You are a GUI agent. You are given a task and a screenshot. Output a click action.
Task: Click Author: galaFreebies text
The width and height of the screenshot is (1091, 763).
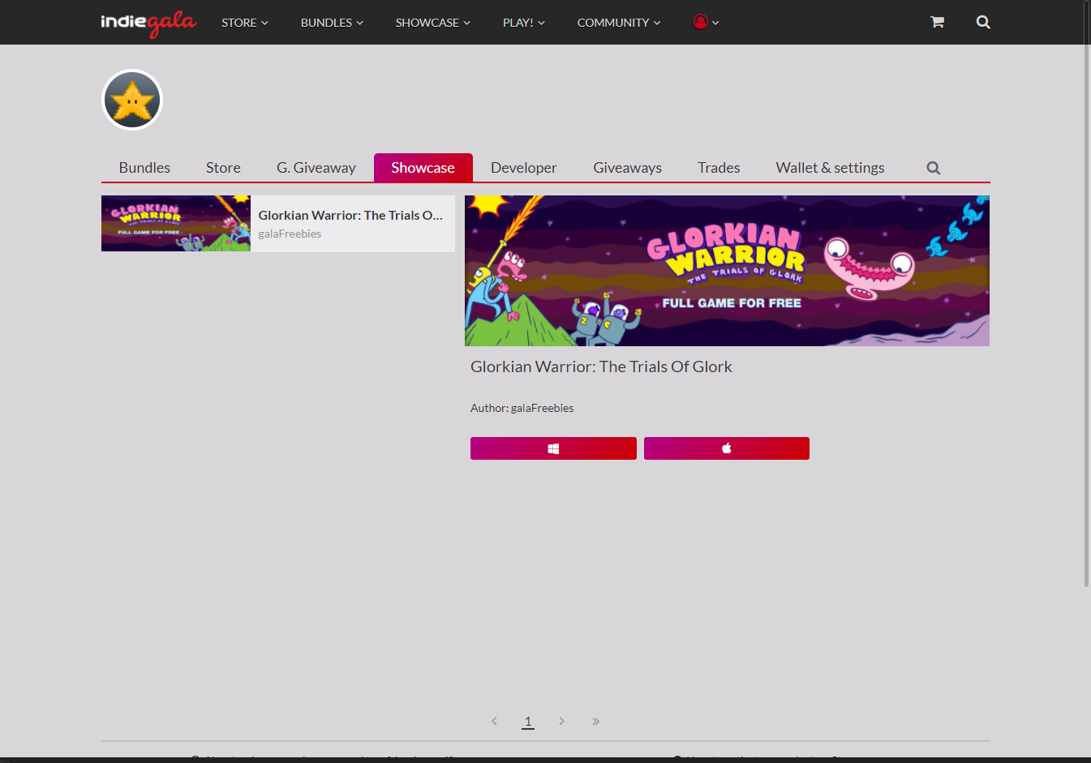click(522, 408)
